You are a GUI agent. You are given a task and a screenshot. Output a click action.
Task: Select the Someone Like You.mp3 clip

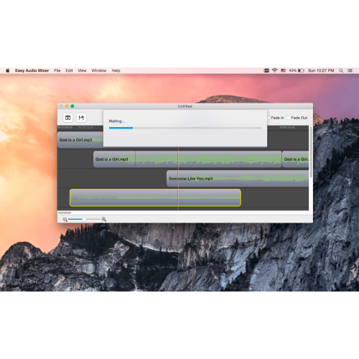(238, 179)
